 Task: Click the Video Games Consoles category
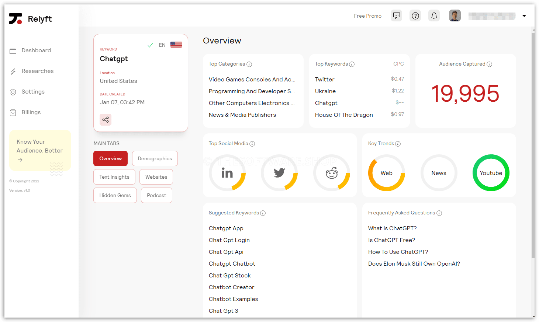(x=252, y=80)
